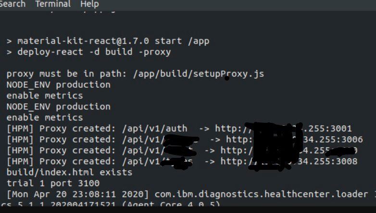Open the Search menu
This screenshot has width=376, height=213.
click(x=13, y=4)
